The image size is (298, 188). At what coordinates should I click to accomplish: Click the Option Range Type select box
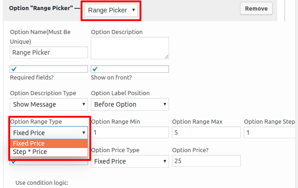[49, 133]
